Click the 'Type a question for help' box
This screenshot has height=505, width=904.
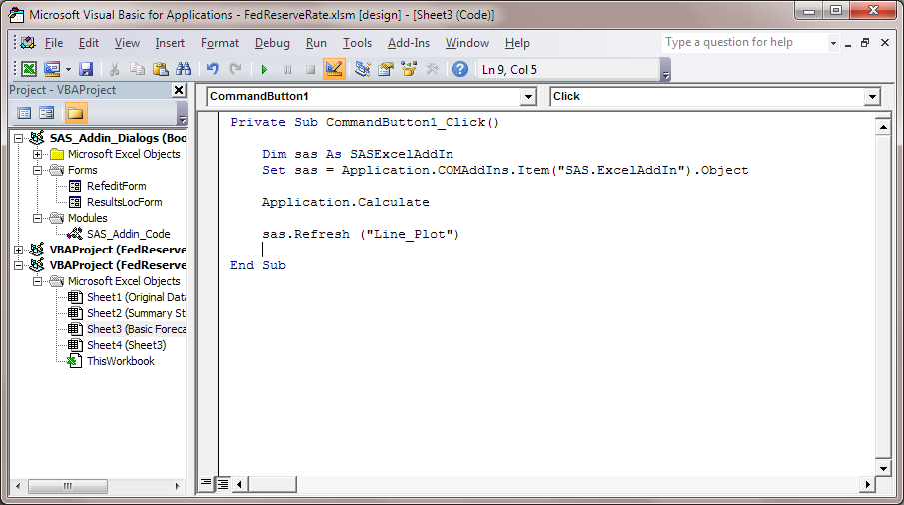[744, 43]
